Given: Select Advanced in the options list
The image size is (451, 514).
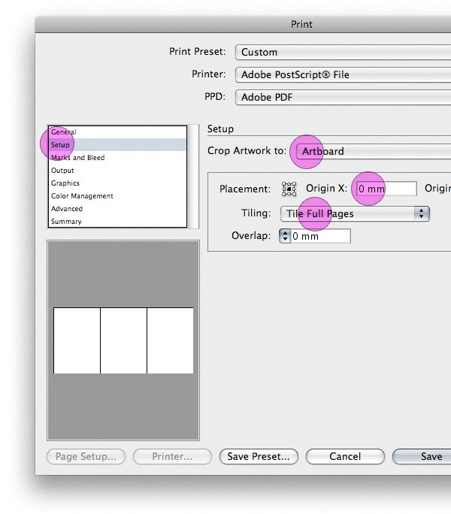Looking at the screenshot, I should (67, 209).
